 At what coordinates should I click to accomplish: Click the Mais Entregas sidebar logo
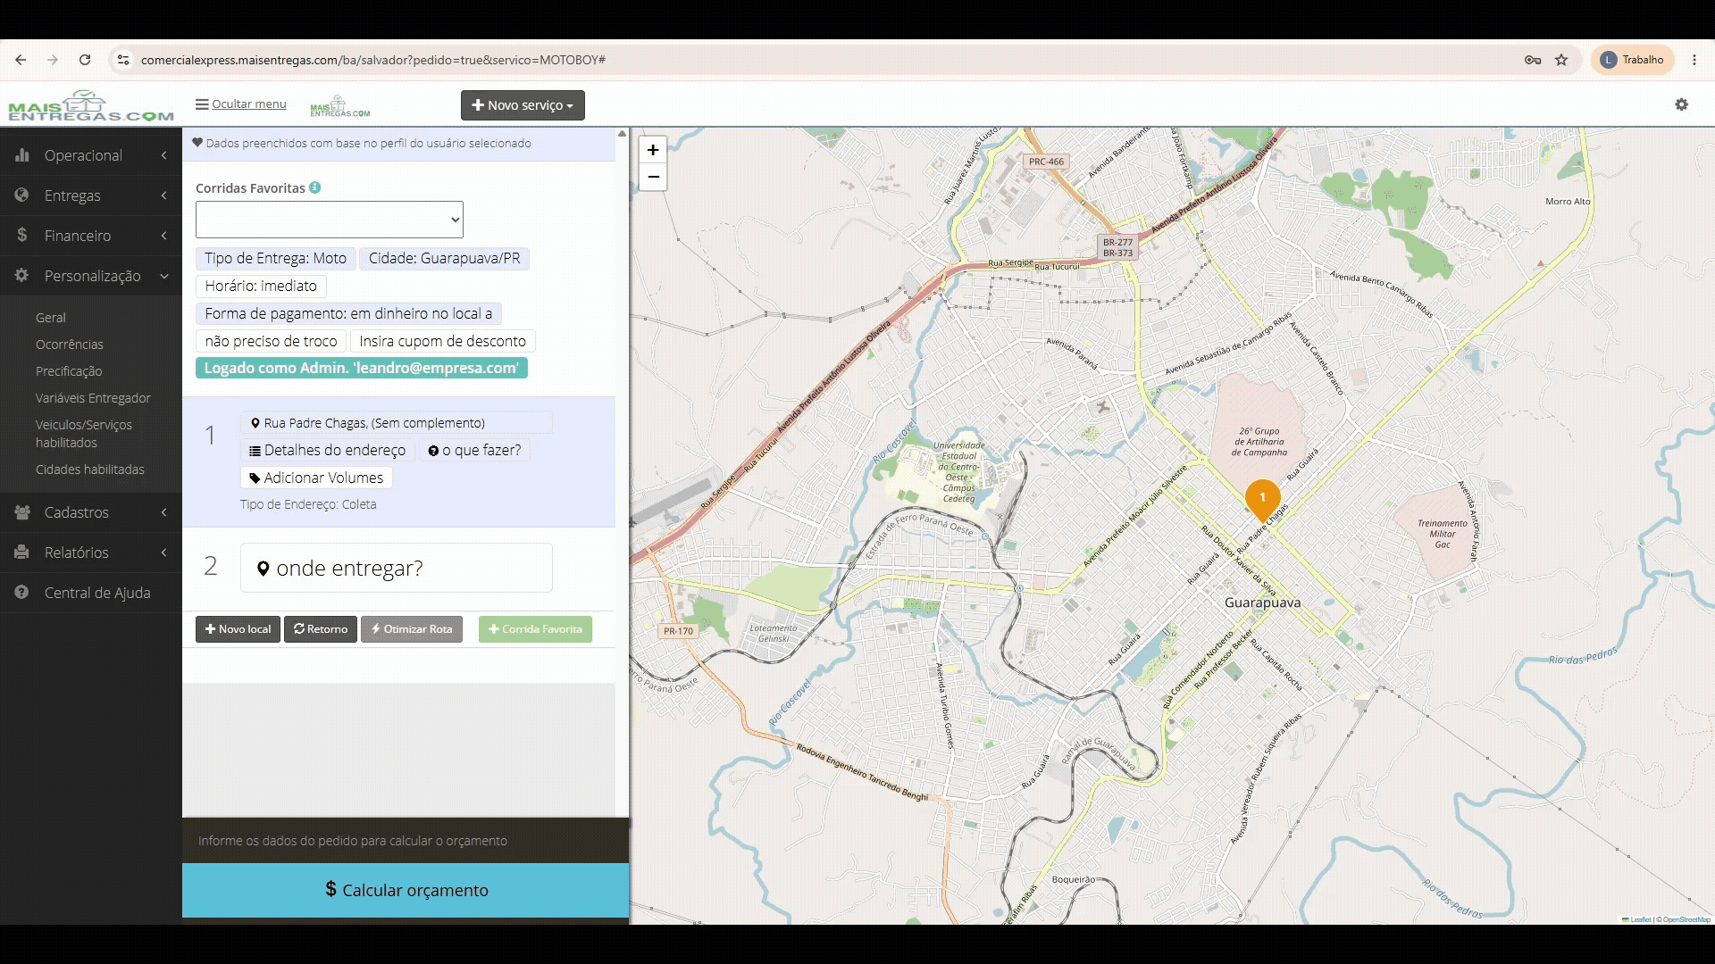91,105
